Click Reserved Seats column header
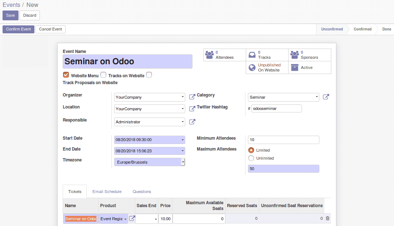The height and width of the screenshot is (226, 394). pyautogui.click(x=242, y=206)
